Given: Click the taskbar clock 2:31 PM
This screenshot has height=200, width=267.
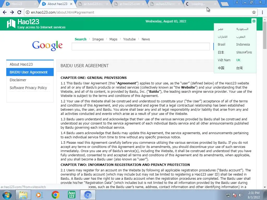Looking at the screenshot, I should click(x=254, y=193).
